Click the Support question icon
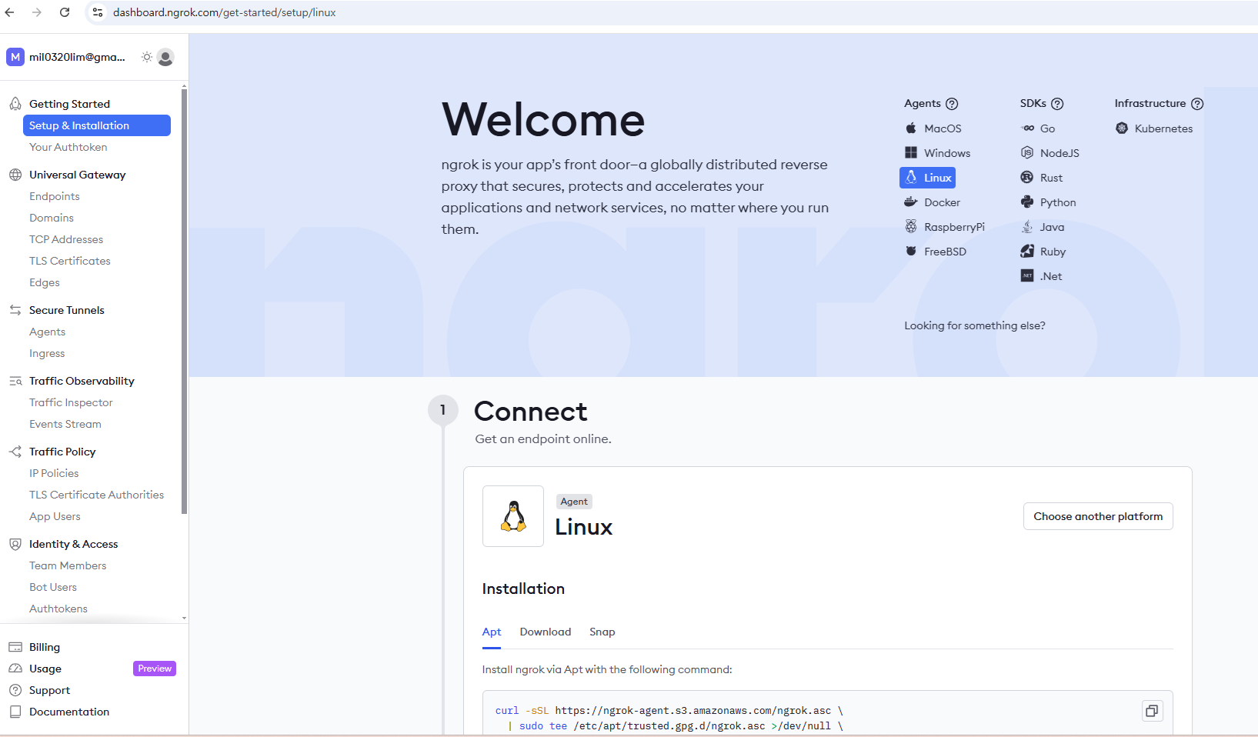Viewport: 1258px width, 737px height. (x=15, y=690)
